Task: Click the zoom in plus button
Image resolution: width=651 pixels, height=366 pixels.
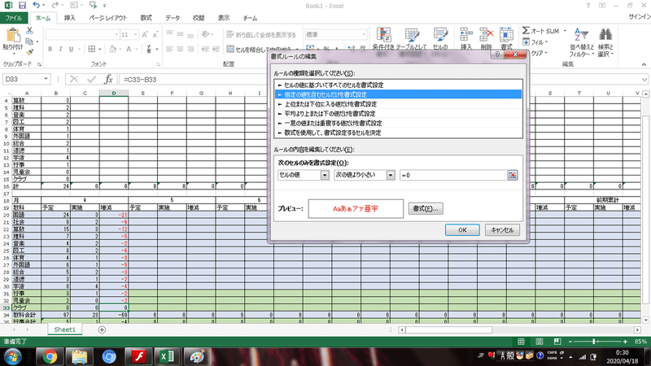Action: point(625,342)
